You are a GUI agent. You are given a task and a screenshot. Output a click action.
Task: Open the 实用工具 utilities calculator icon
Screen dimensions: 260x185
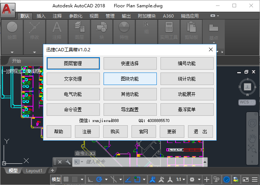tap(169, 27)
